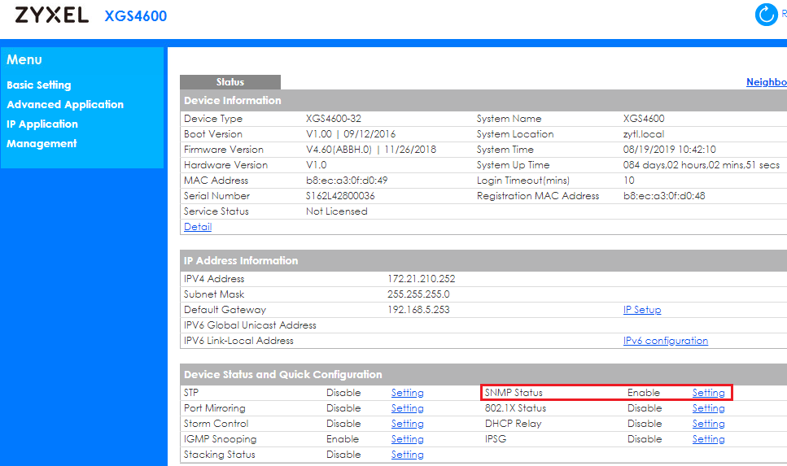Open the IP Setup link
The width and height of the screenshot is (787, 466).
pos(642,310)
